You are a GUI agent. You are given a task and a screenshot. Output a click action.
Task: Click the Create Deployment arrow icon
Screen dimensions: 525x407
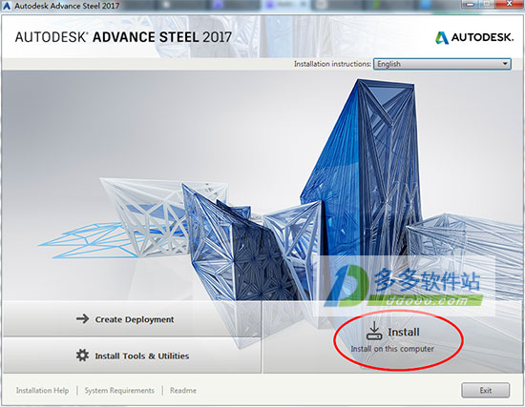click(x=82, y=318)
